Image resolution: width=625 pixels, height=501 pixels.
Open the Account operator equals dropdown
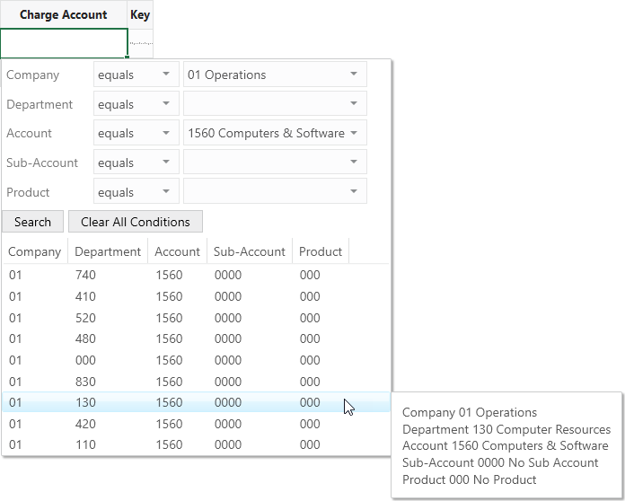tap(136, 133)
